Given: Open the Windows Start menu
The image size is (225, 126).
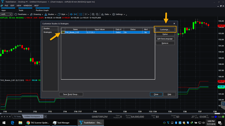Looking at the screenshot, I should pos(4,123).
